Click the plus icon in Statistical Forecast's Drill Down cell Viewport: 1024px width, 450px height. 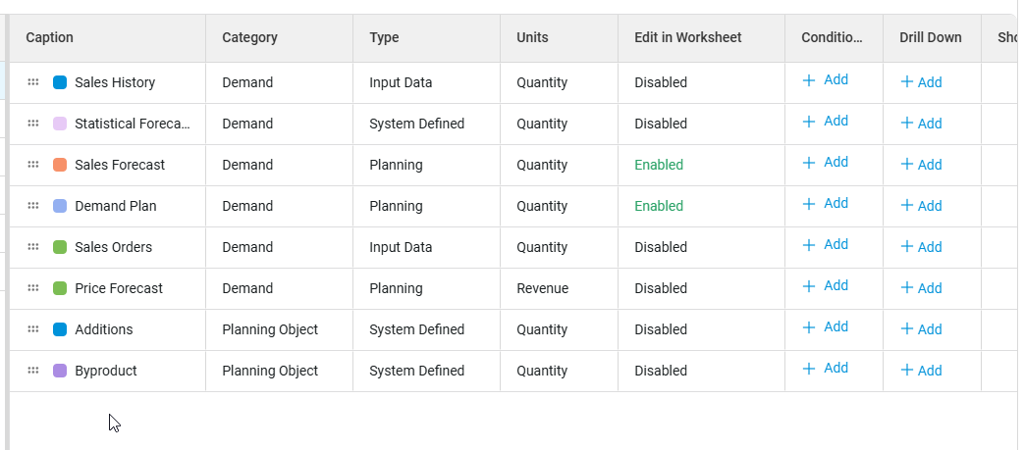coord(907,124)
